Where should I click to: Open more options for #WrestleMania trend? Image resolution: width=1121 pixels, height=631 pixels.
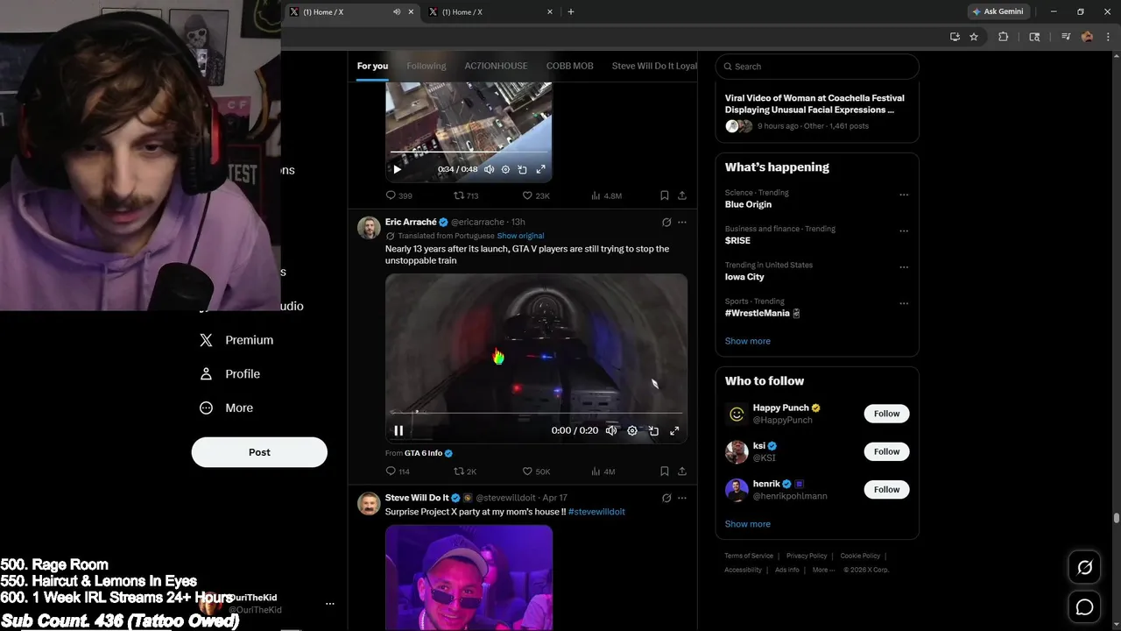click(x=904, y=304)
